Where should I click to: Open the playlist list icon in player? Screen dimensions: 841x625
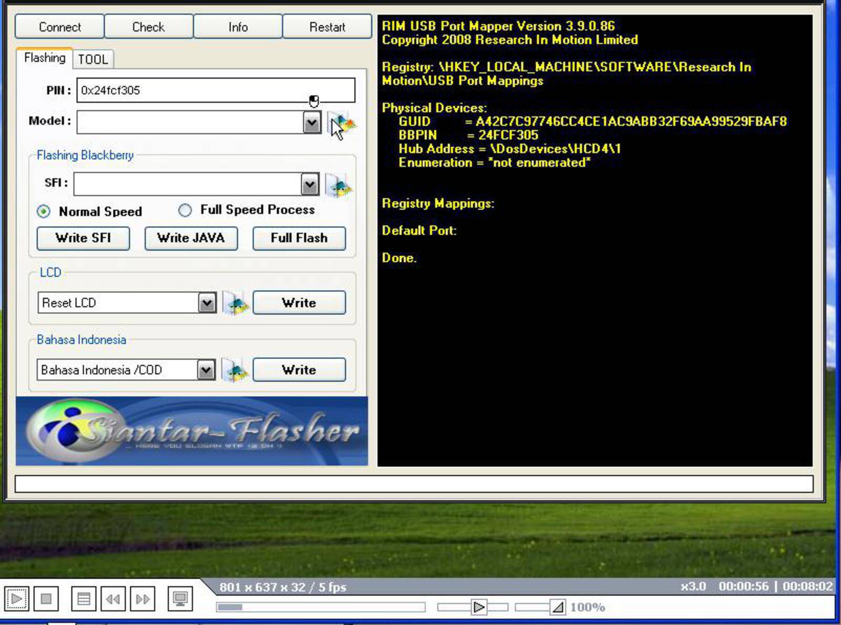pos(84,599)
